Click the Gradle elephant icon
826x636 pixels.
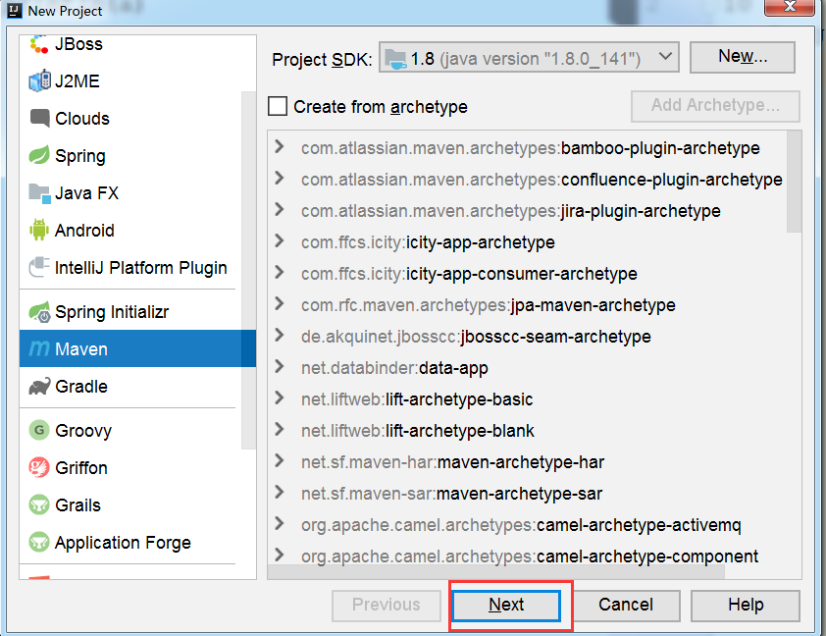pyautogui.click(x=39, y=387)
